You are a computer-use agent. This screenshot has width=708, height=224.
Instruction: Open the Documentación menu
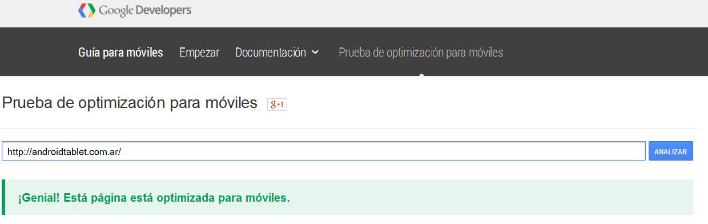point(277,53)
